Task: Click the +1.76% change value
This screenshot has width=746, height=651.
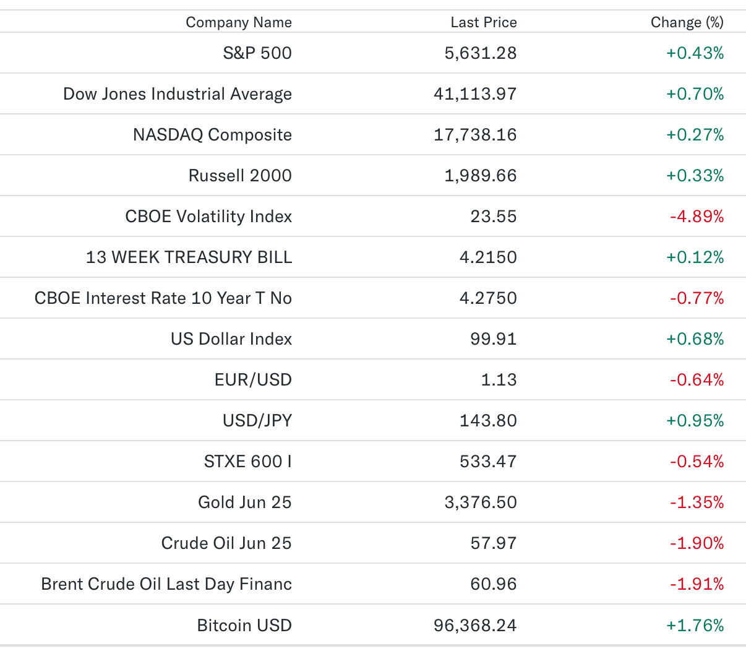Action: click(695, 626)
